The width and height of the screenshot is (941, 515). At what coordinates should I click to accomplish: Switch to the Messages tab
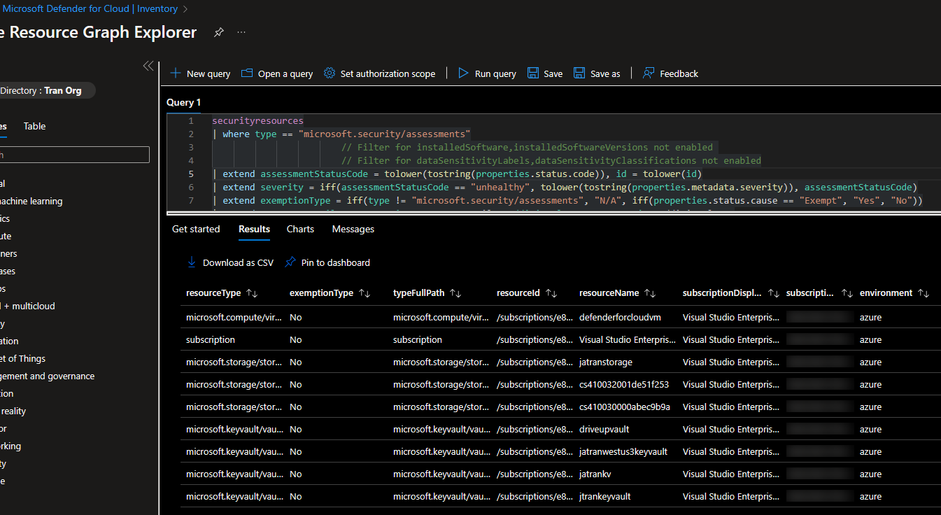click(353, 229)
